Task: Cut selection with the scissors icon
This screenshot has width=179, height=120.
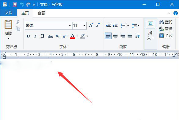Action: (x=18, y=22)
